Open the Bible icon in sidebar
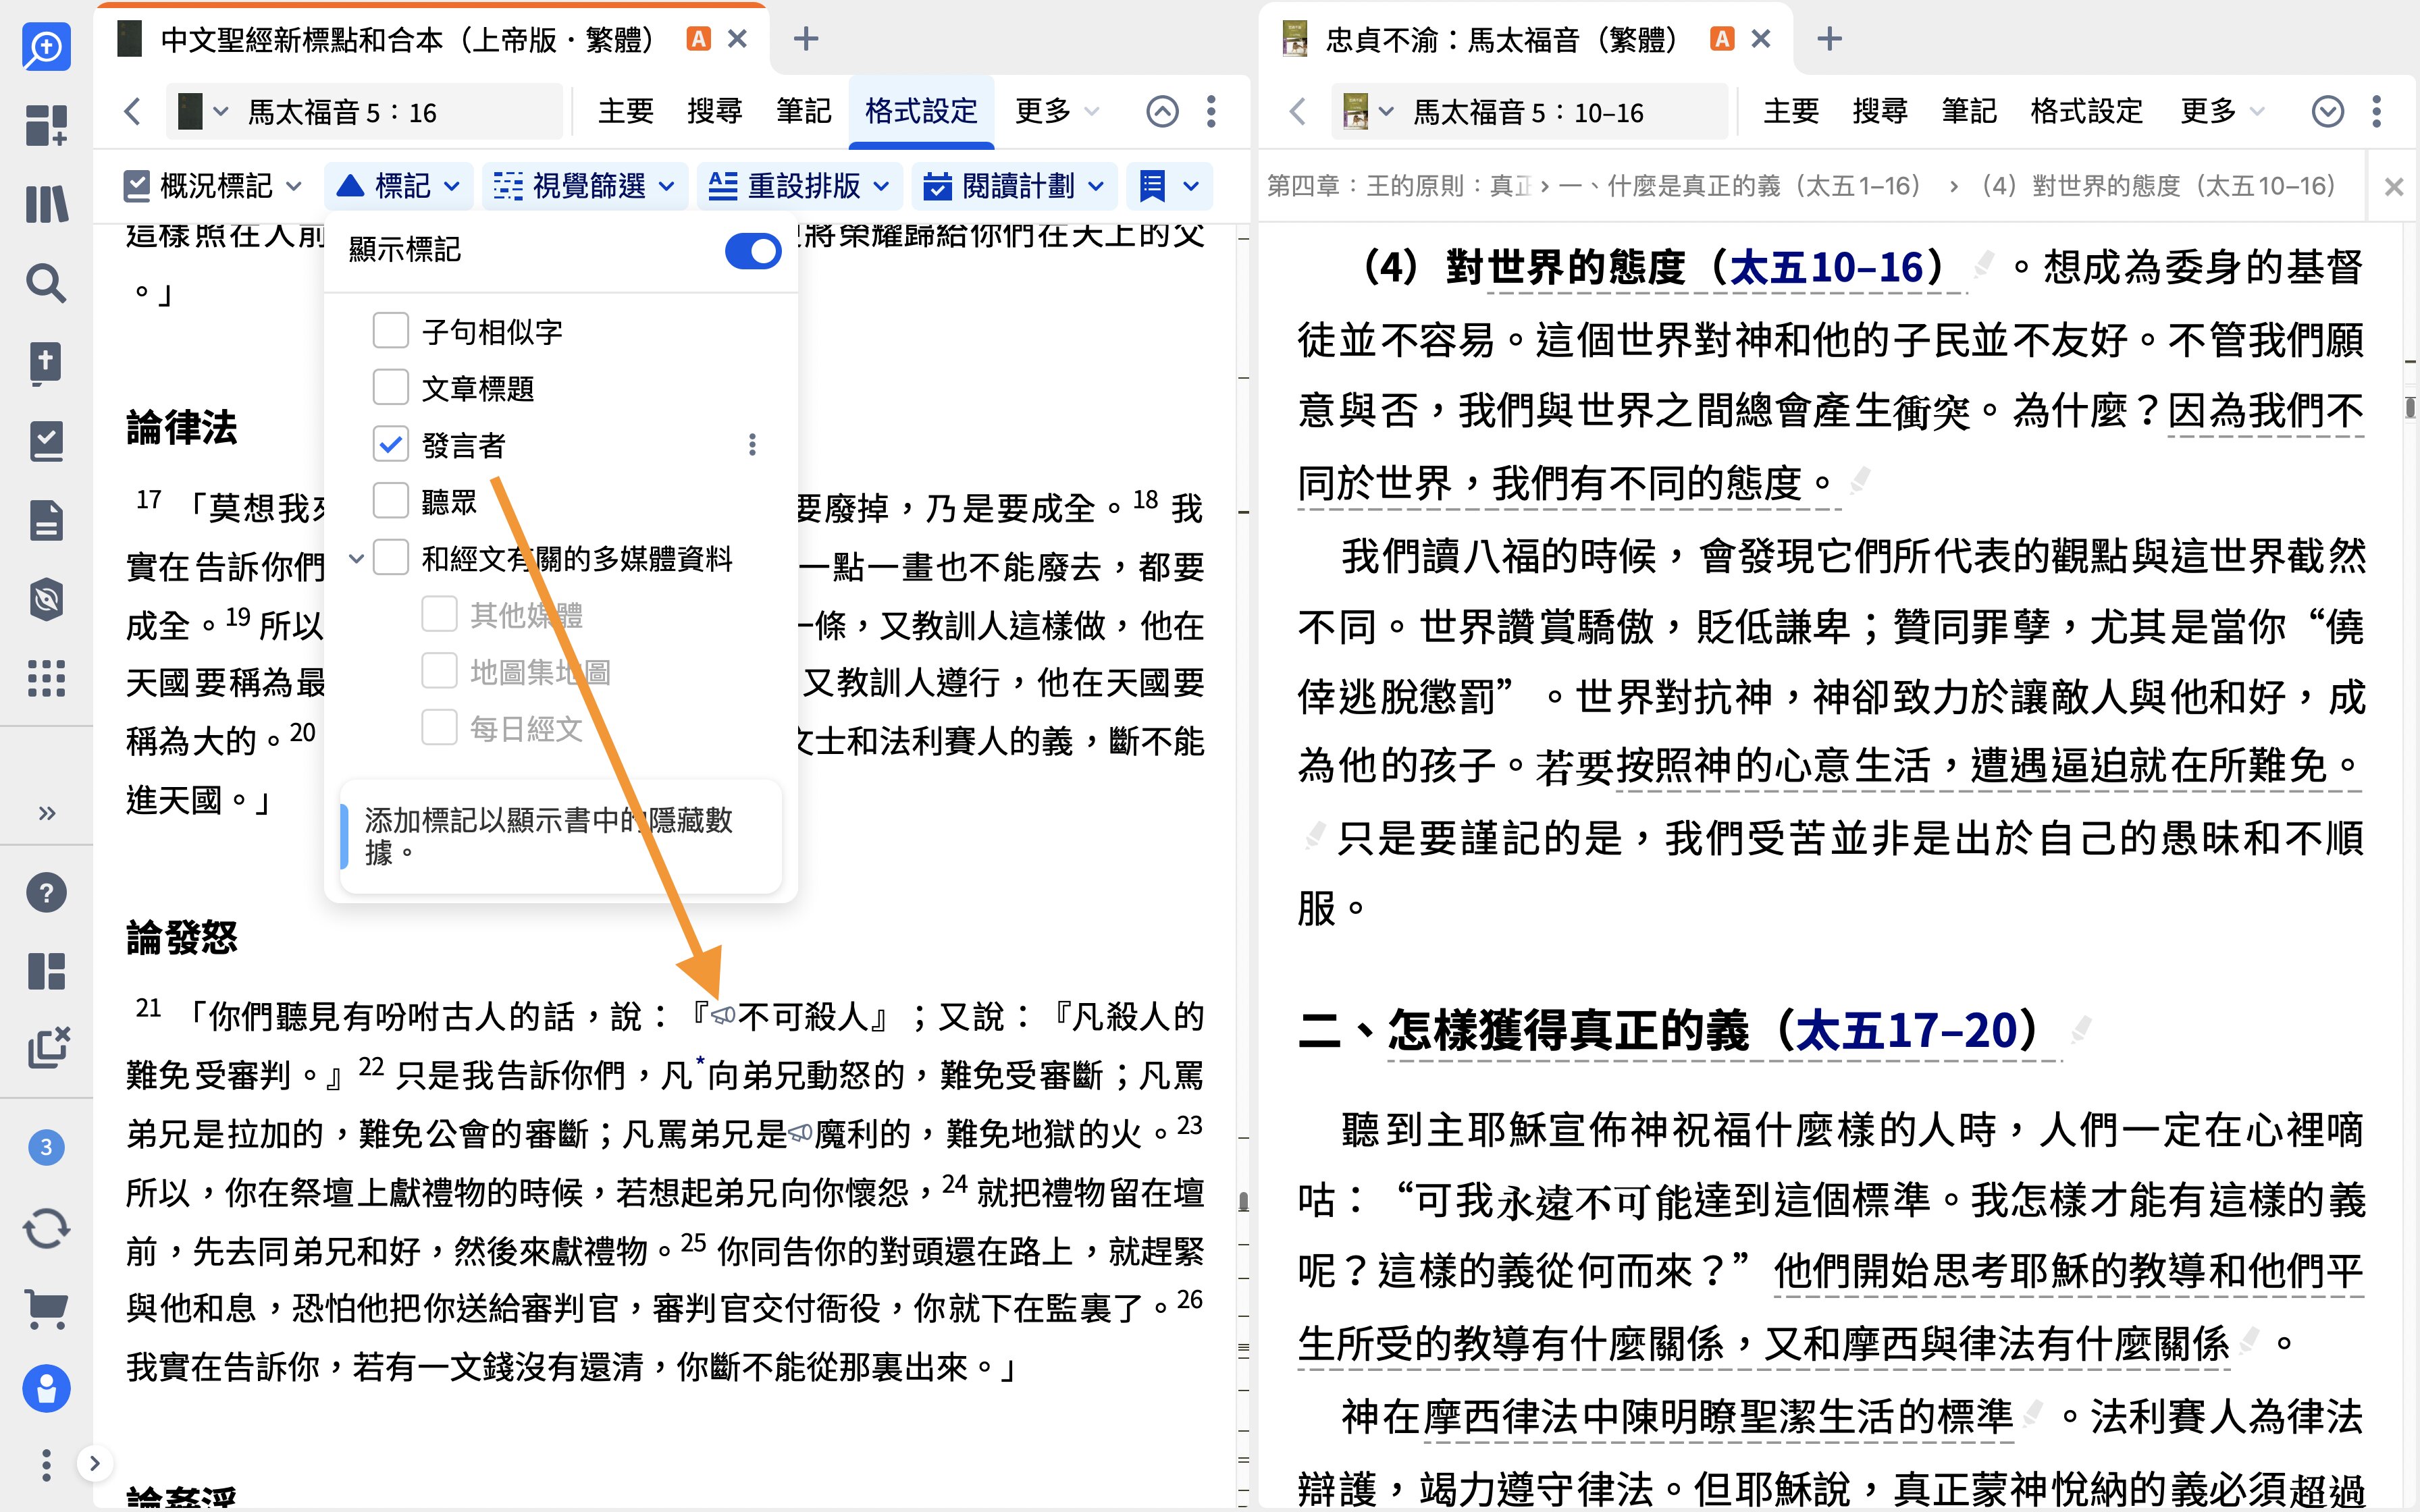 [46, 363]
